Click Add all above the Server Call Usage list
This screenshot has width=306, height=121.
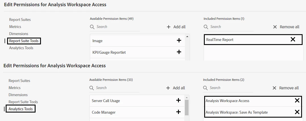tap(175, 88)
